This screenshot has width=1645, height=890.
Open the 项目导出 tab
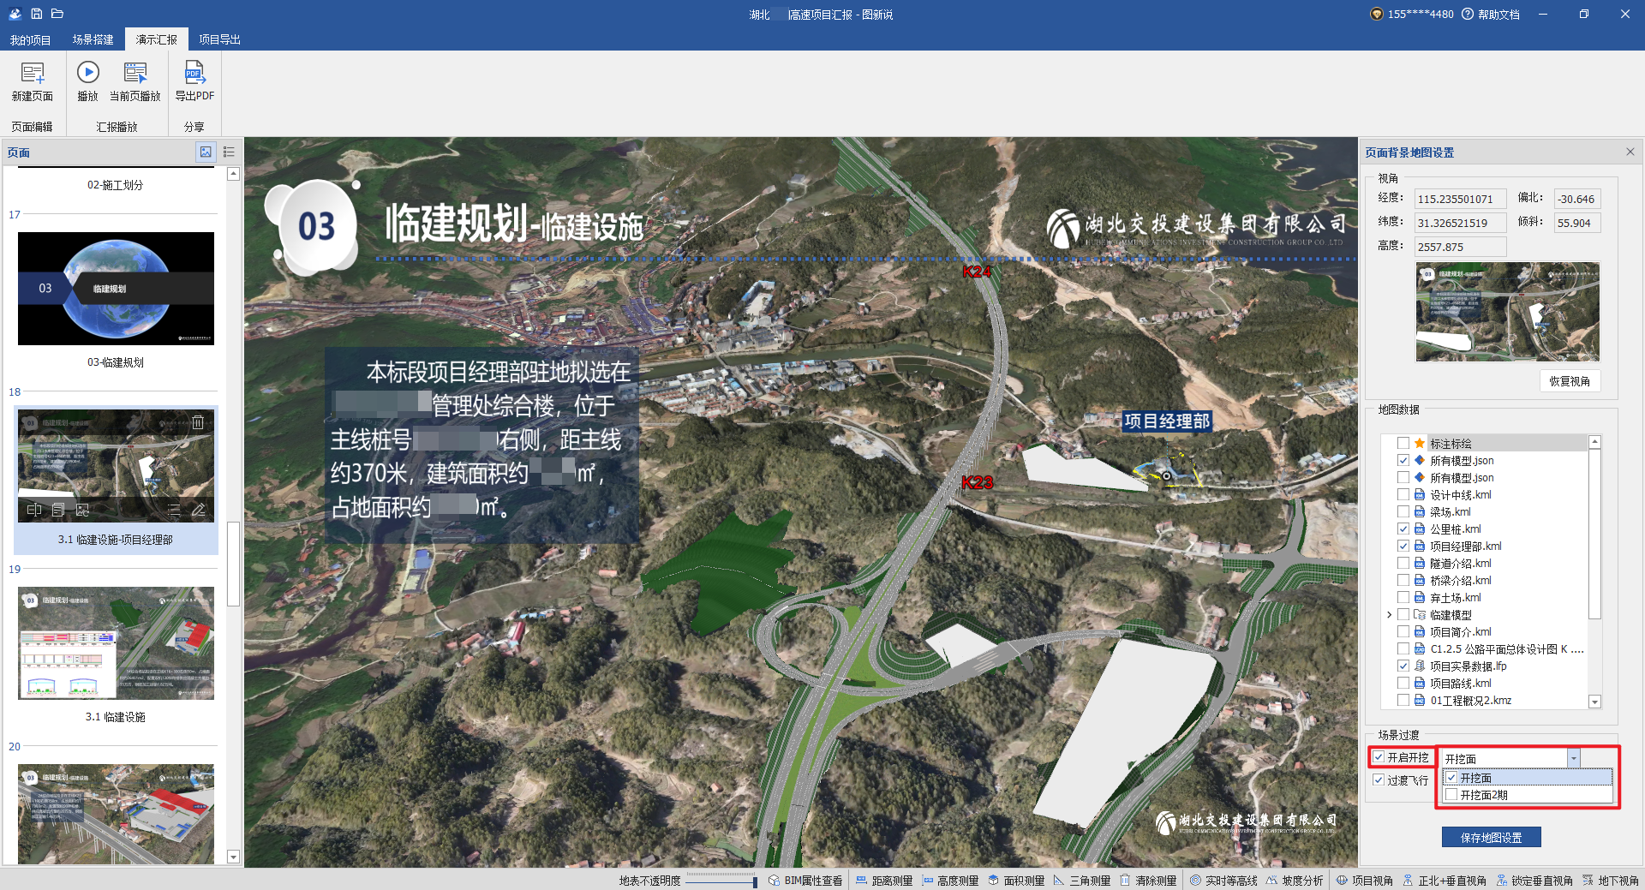(x=219, y=39)
